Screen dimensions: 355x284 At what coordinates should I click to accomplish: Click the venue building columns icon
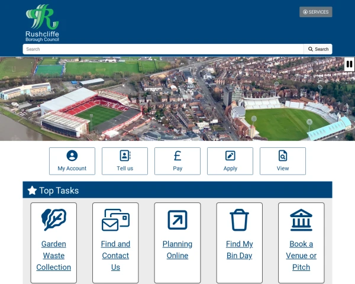(x=301, y=220)
